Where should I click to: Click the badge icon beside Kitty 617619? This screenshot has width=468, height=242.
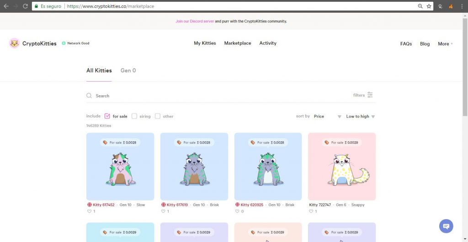pos(163,205)
